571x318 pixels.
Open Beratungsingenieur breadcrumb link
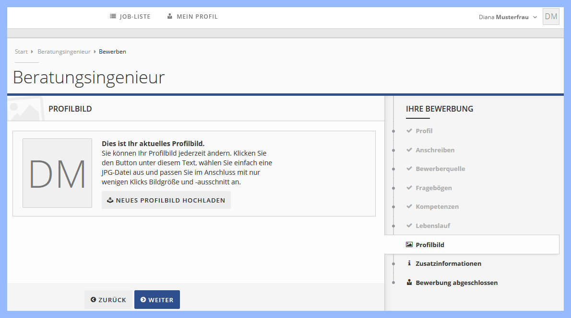click(64, 52)
